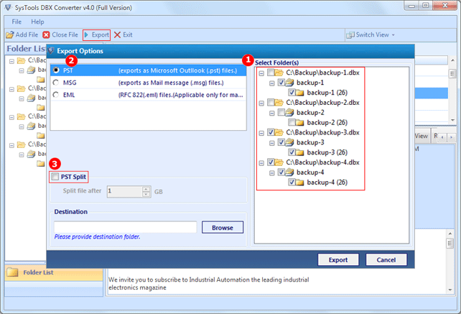Open the Help menu

(x=37, y=22)
